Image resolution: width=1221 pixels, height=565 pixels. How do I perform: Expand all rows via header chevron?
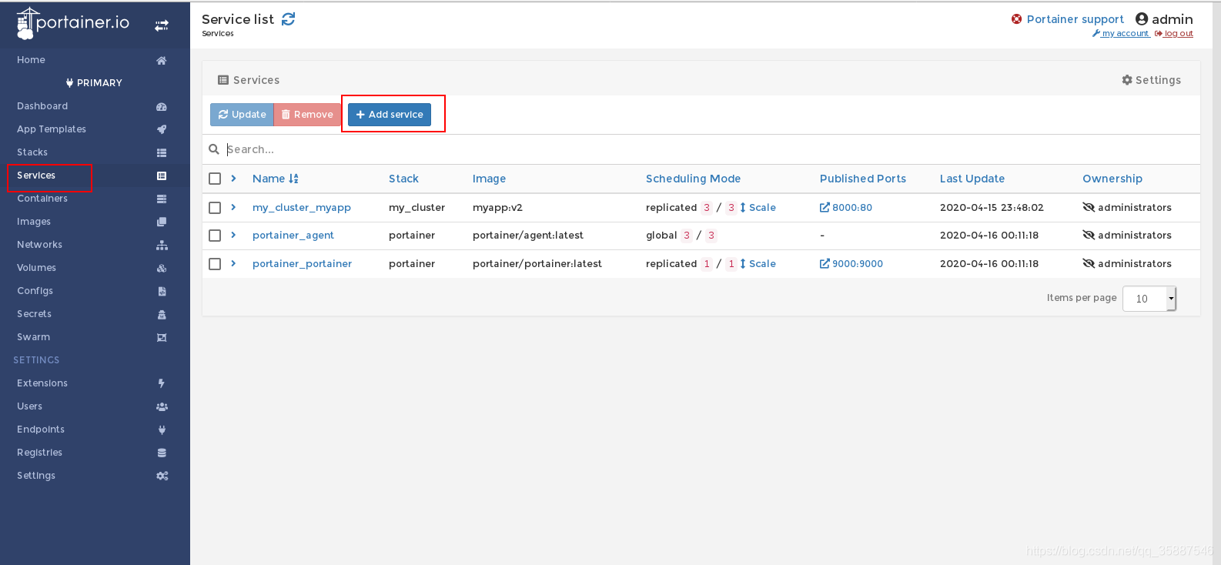pos(233,179)
